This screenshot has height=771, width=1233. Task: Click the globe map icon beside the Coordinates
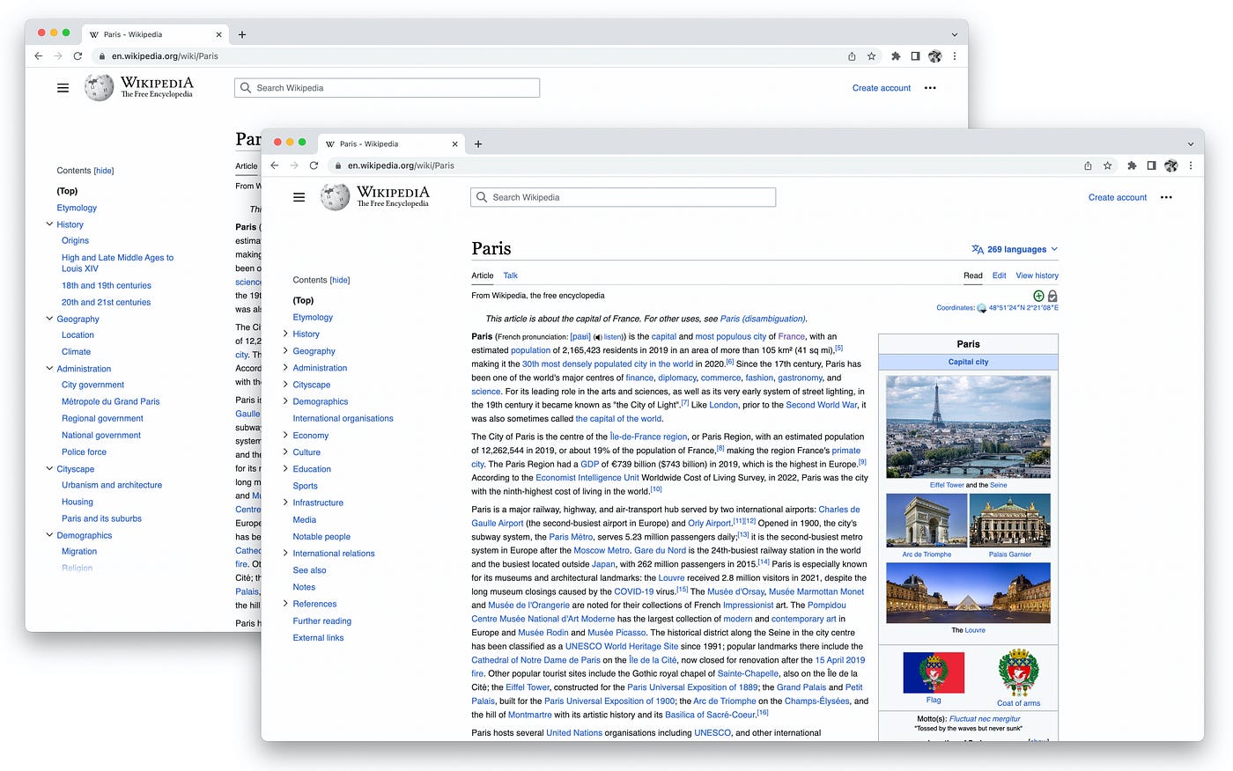(x=982, y=308)
